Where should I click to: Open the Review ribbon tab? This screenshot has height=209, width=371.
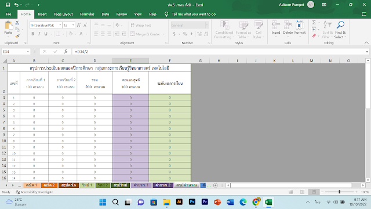tap(122, 14)
